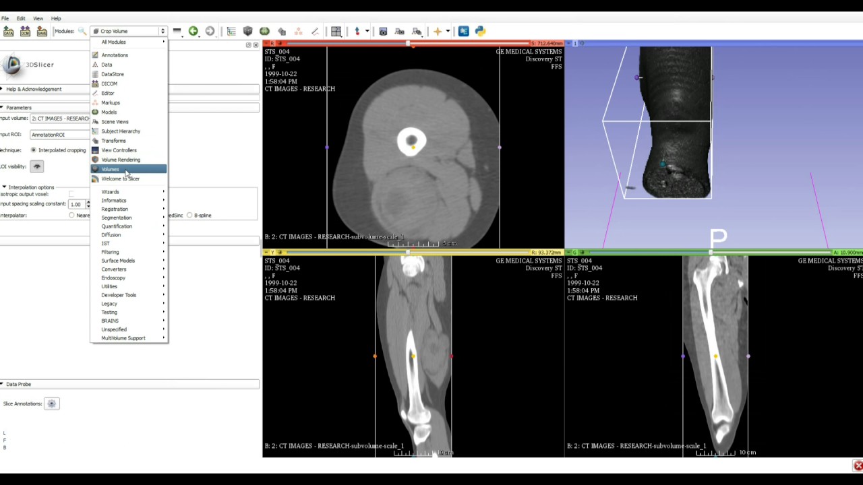Click the screen capture camera icon

pos(383,31)
